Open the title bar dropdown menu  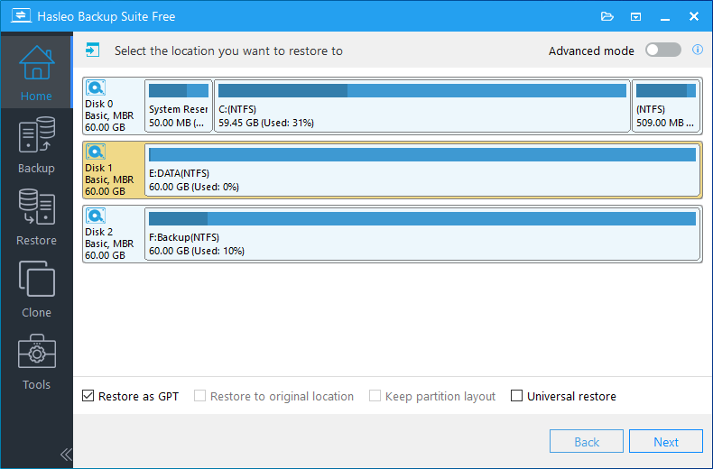tap(635, 16)
